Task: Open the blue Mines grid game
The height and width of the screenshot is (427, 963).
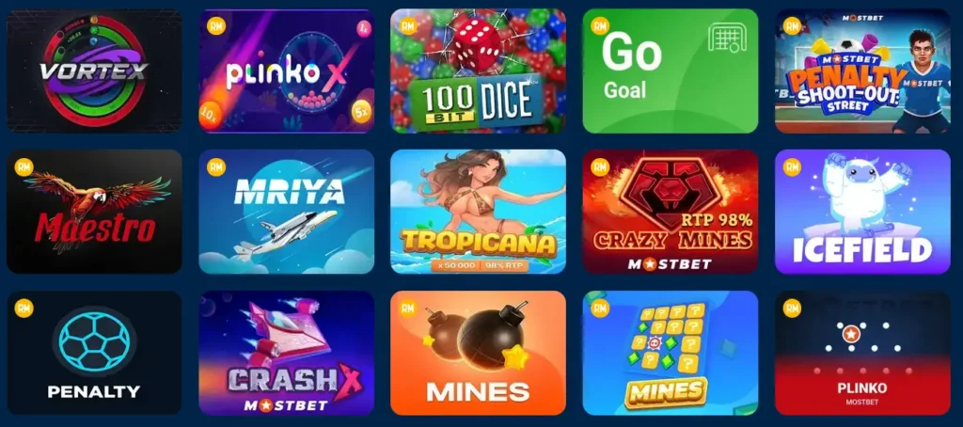Action: (670, 354)
